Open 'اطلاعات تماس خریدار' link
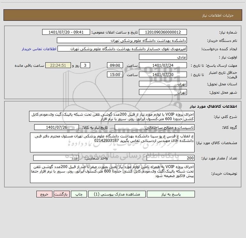Image resolution: width=246 pixels, height=238 pixels. (x=39, y=49)
